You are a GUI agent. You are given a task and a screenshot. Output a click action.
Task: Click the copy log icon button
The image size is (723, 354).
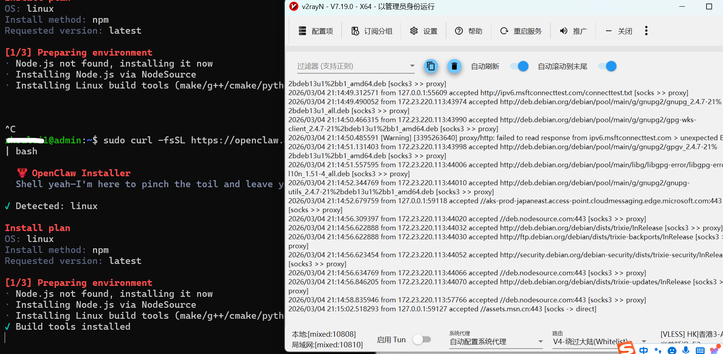coord(431,66)
